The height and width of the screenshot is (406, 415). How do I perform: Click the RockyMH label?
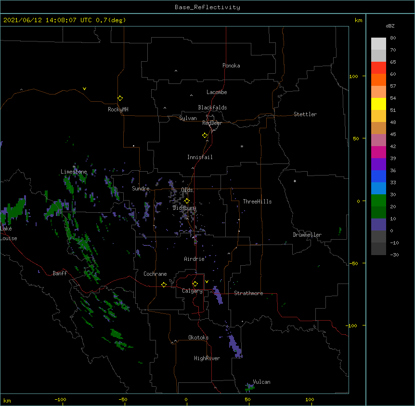[118, 109]
